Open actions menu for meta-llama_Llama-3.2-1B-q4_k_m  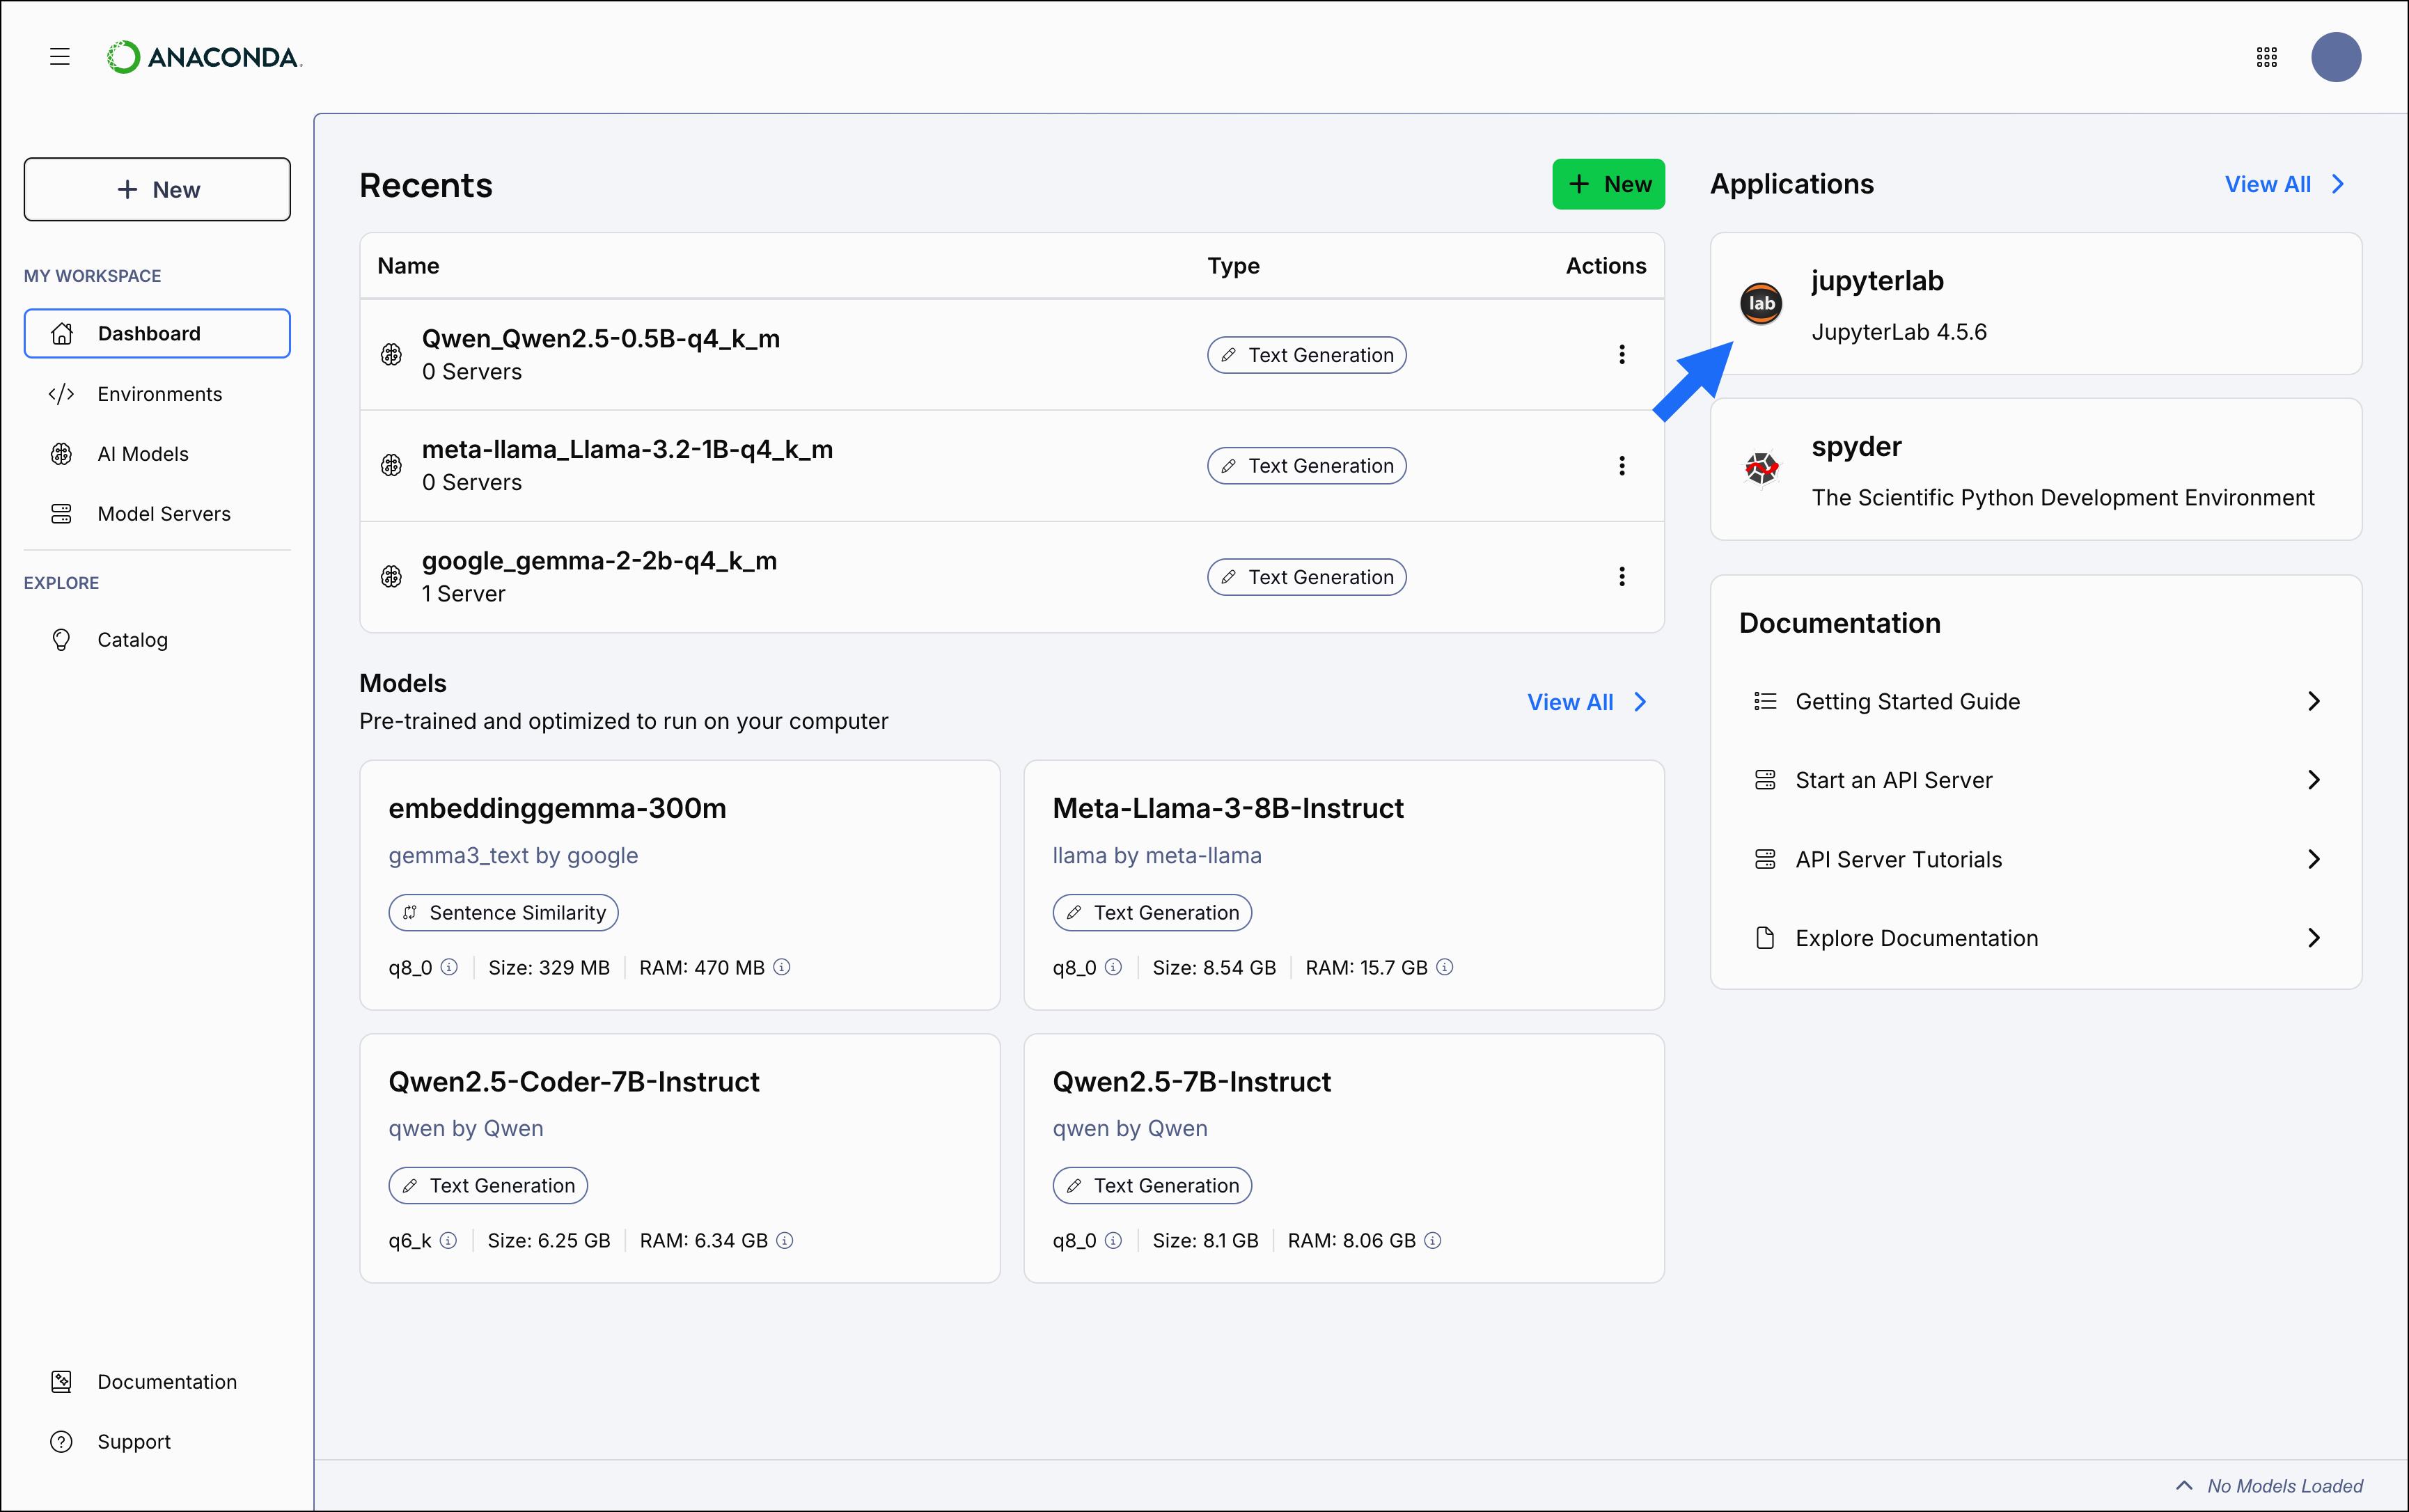[1622, 465]
